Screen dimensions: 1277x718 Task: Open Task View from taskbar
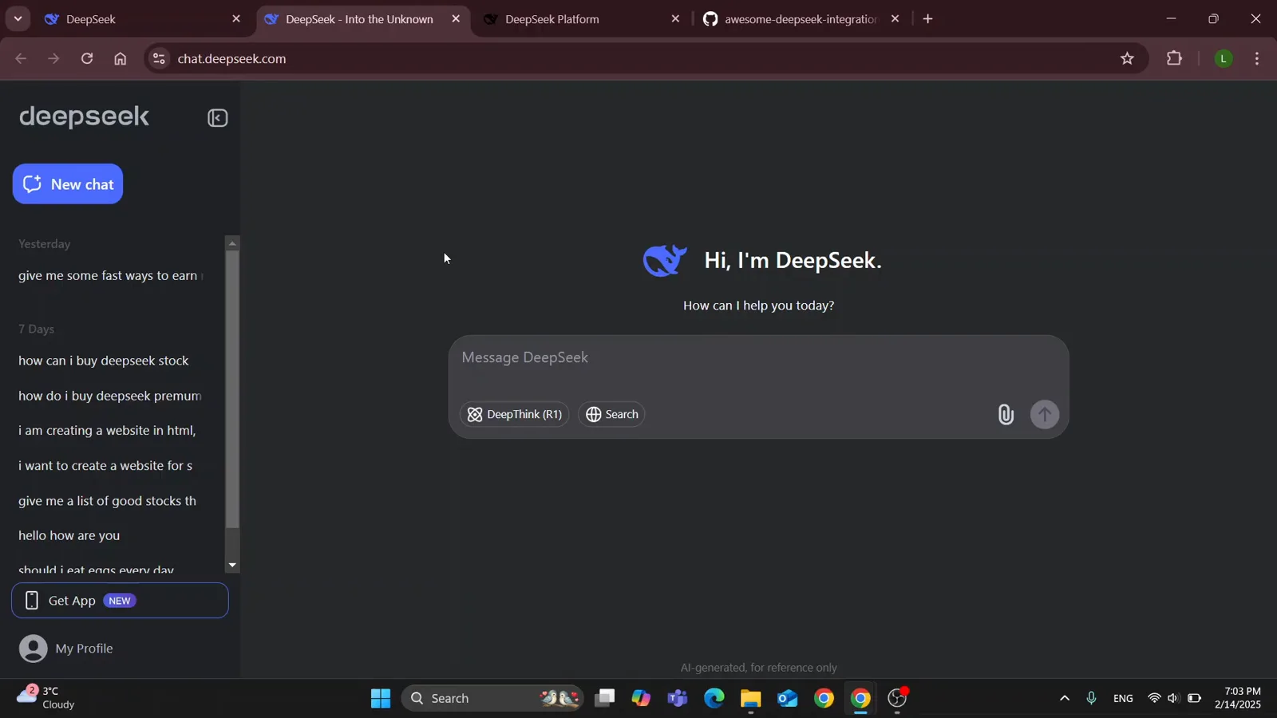coord(605,699)
